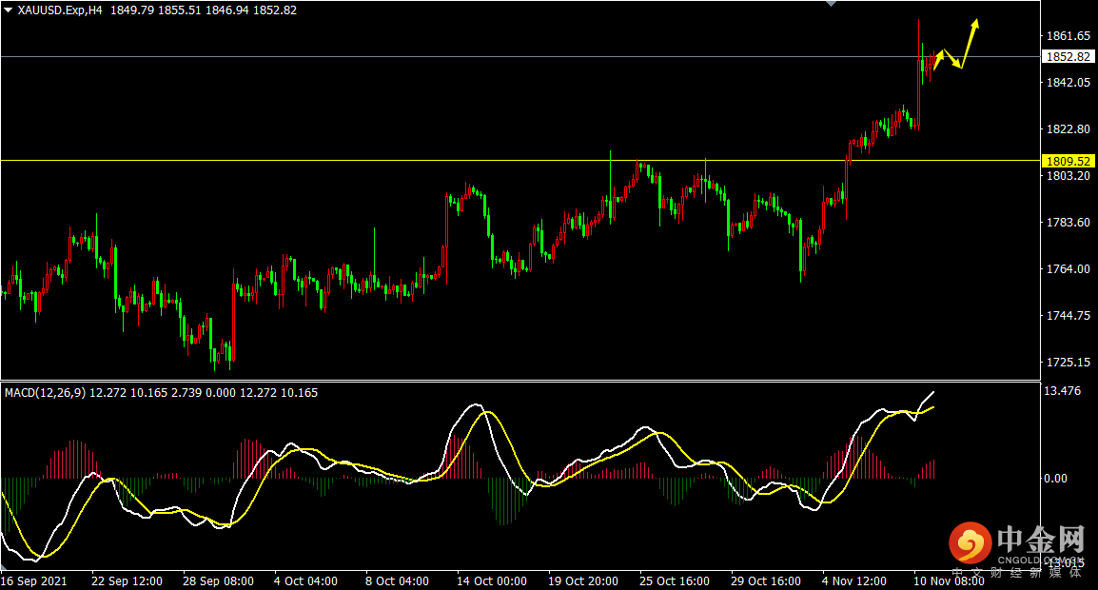Image resolution: width=1098 pixels, height=590 pixels.
Task: Click the 1764.00 price scale value
Action: tap(1068, 269)
